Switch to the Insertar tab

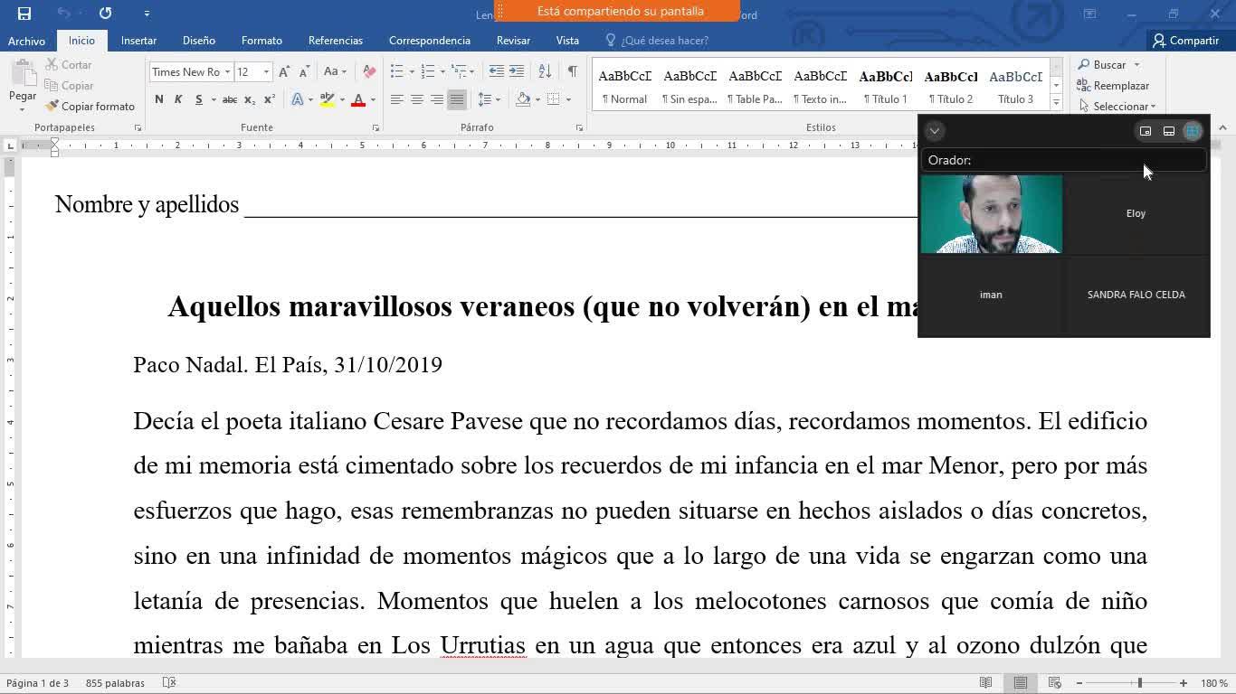coord(138,41)
